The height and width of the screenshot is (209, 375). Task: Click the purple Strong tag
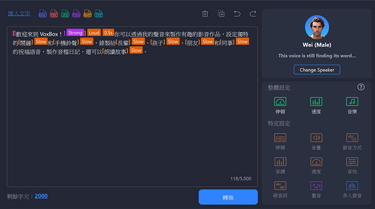pos(76,33)
